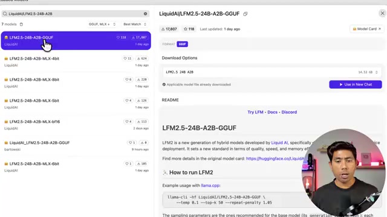Viewport: 387px width, 217px height.
Task: Click the clipboard icon next to 7 models
Action: 21,24
